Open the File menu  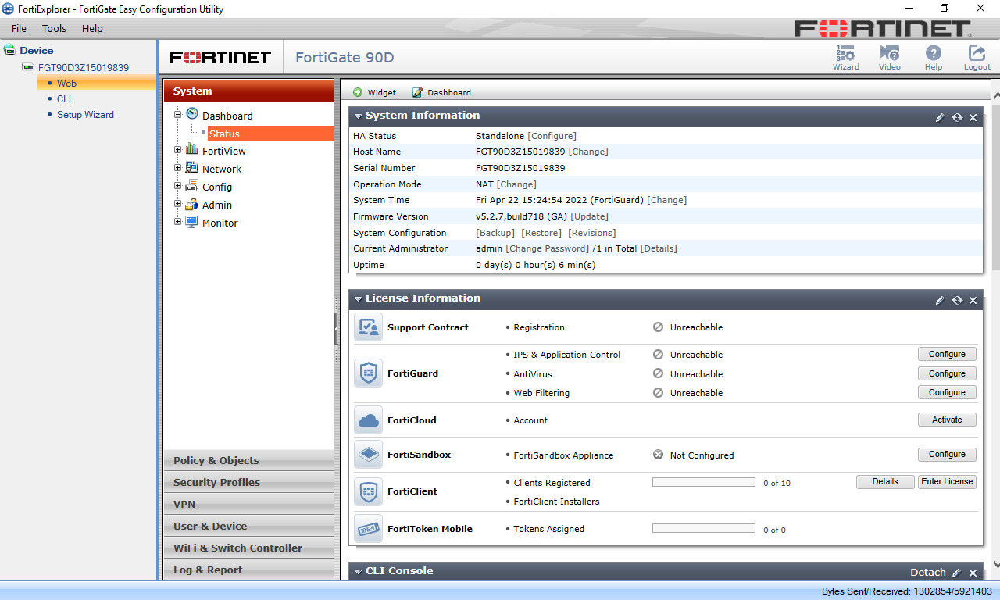click(x=19, y=28)
